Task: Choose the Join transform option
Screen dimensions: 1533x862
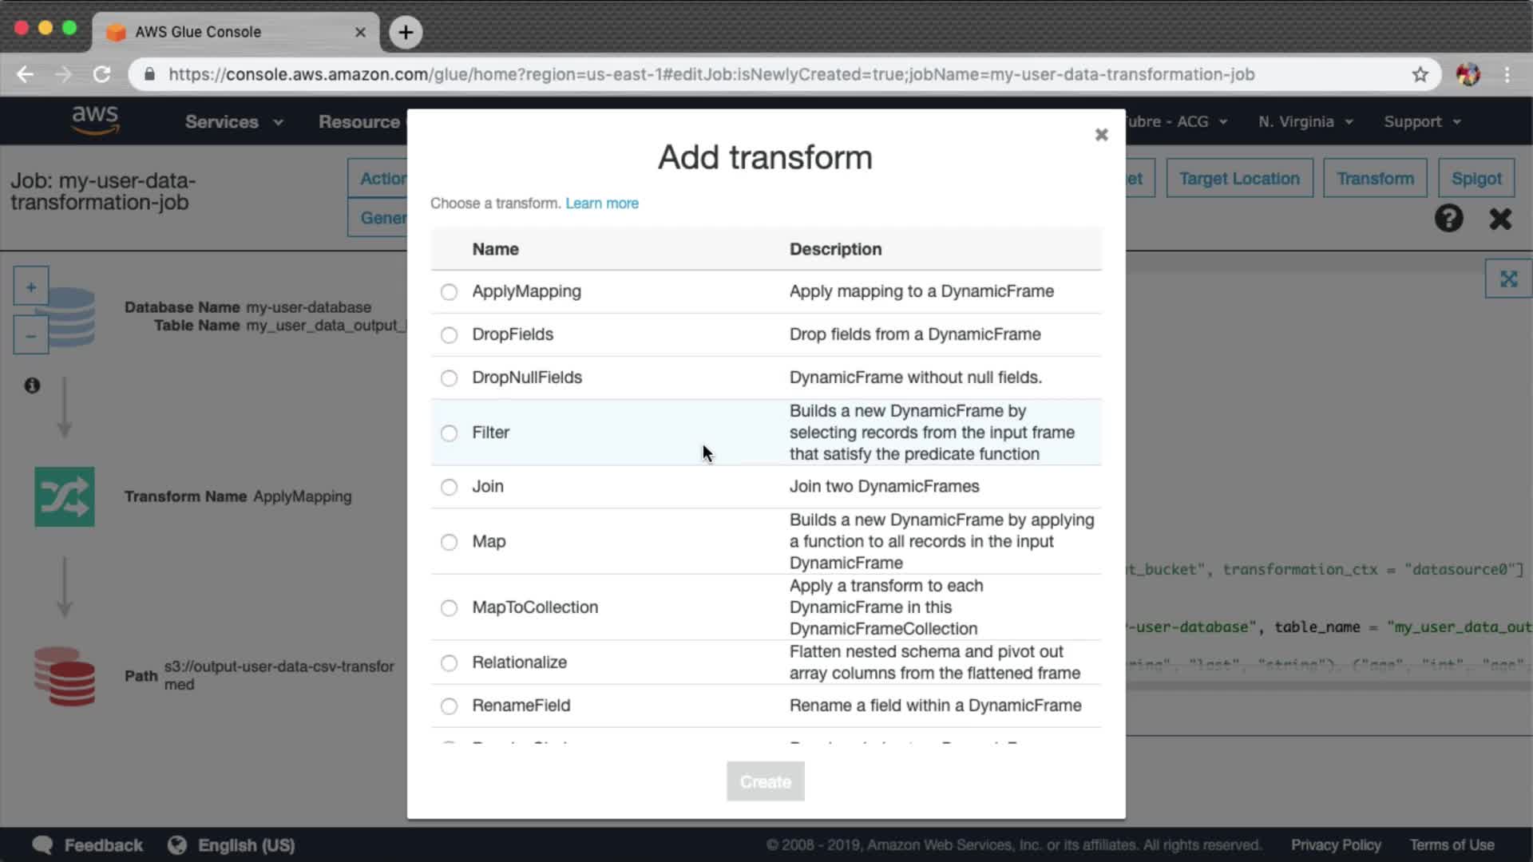Action: click(x=449, y=487)
